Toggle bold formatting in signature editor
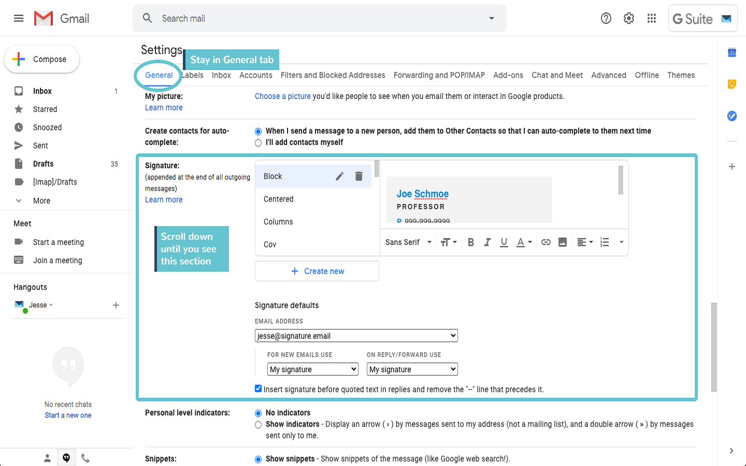Viewport: 746px width, 466px height. 470,242
